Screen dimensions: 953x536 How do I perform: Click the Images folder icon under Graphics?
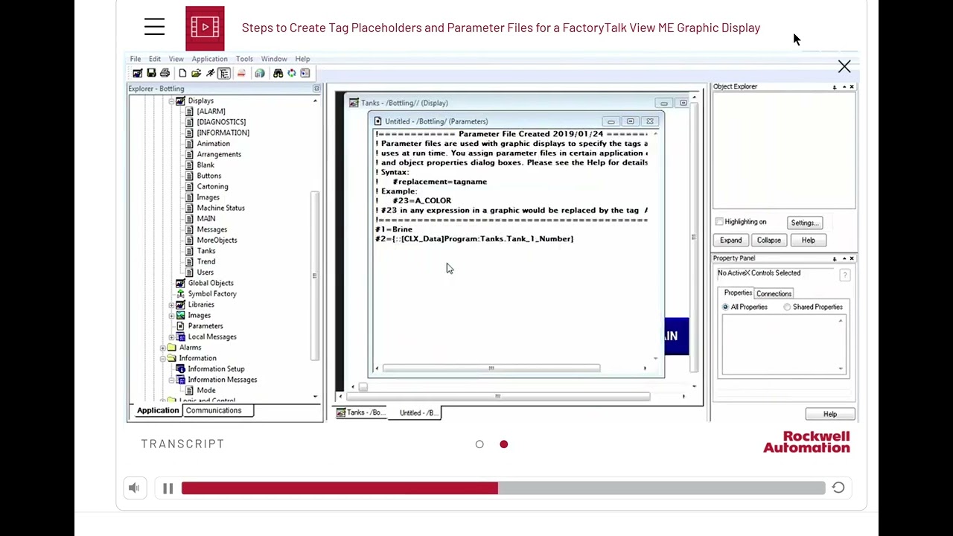[x=180, y=315]
